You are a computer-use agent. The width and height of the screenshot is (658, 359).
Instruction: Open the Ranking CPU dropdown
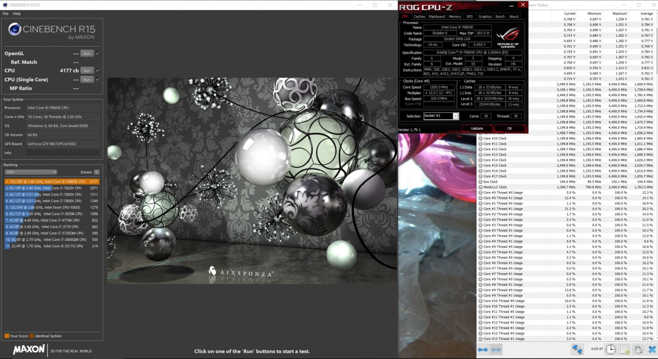31,172
